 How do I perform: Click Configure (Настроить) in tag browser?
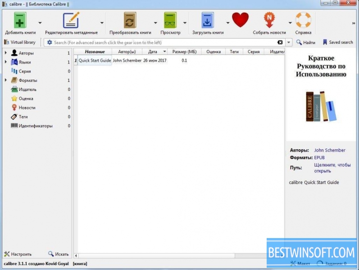click(x=18, y=254)
